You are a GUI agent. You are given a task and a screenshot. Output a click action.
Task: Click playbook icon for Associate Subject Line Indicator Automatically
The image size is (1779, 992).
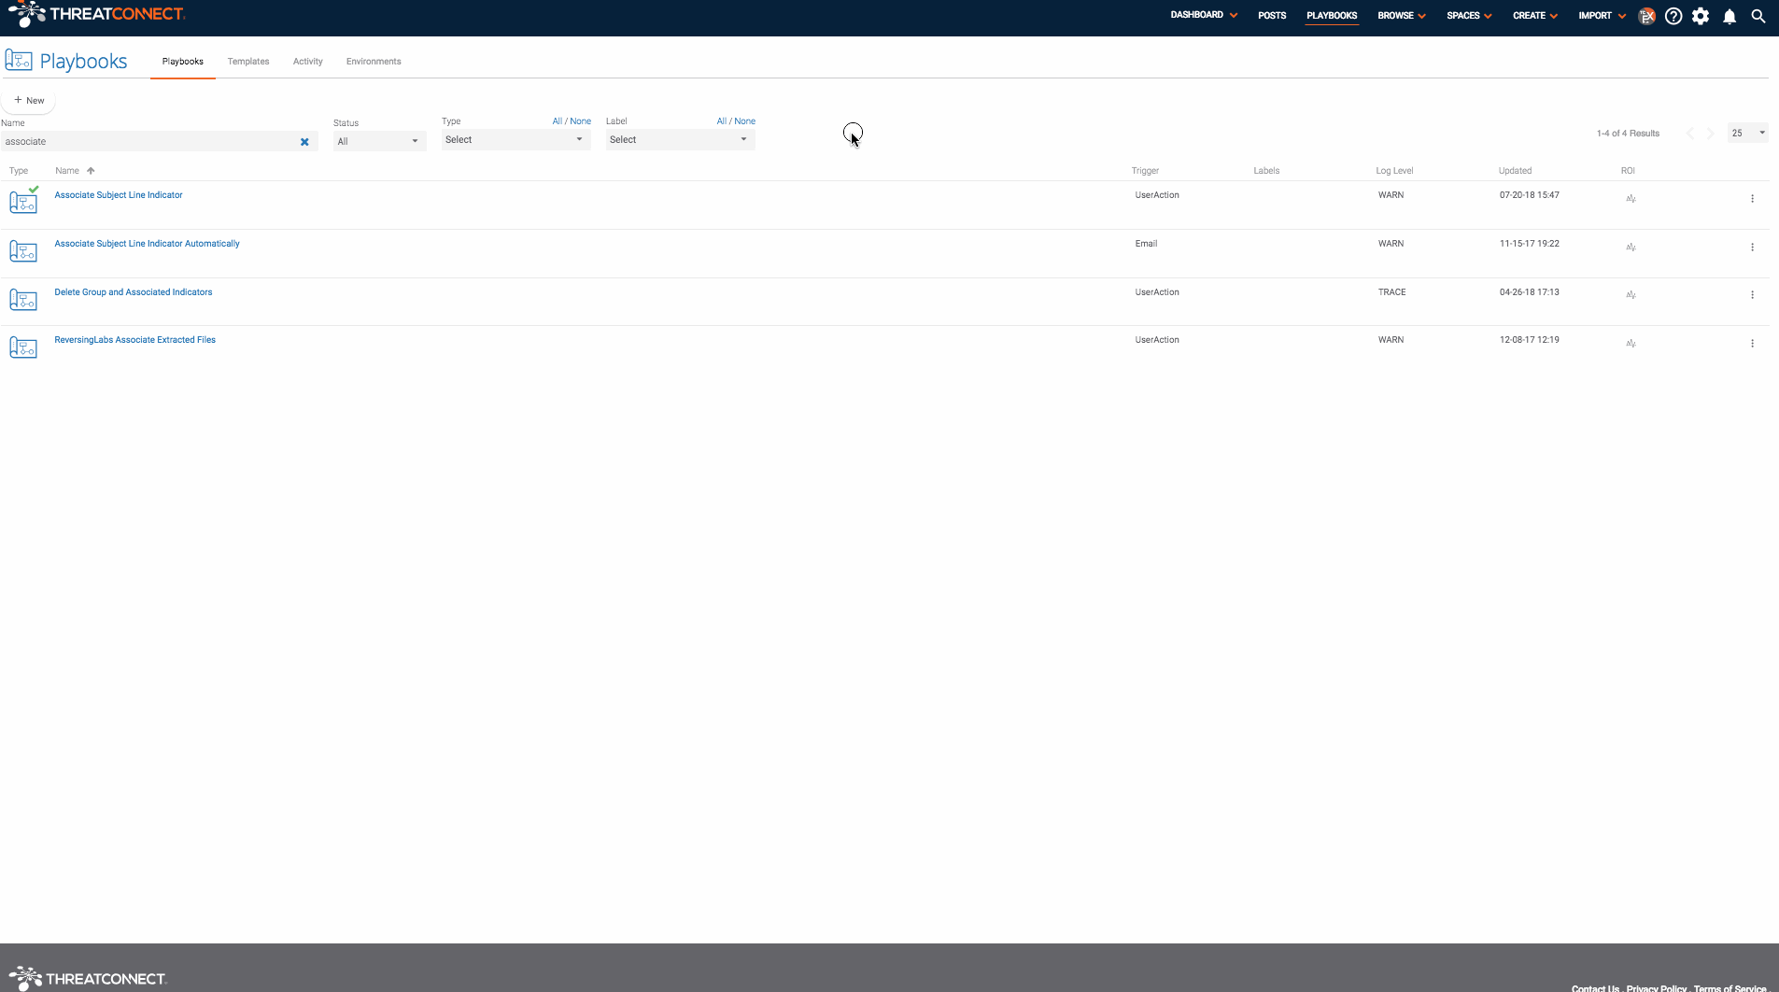23,250
